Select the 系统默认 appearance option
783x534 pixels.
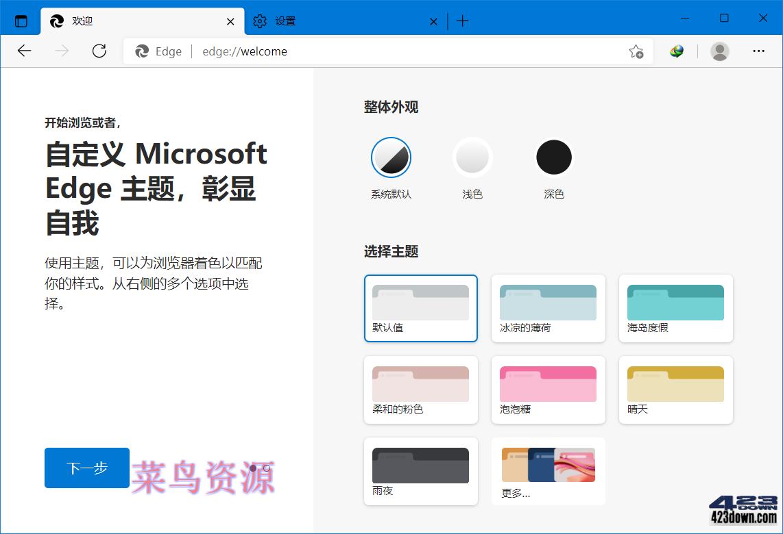(x=391, y=157)
